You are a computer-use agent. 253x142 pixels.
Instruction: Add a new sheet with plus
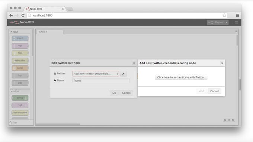click(x=236, y=31)
